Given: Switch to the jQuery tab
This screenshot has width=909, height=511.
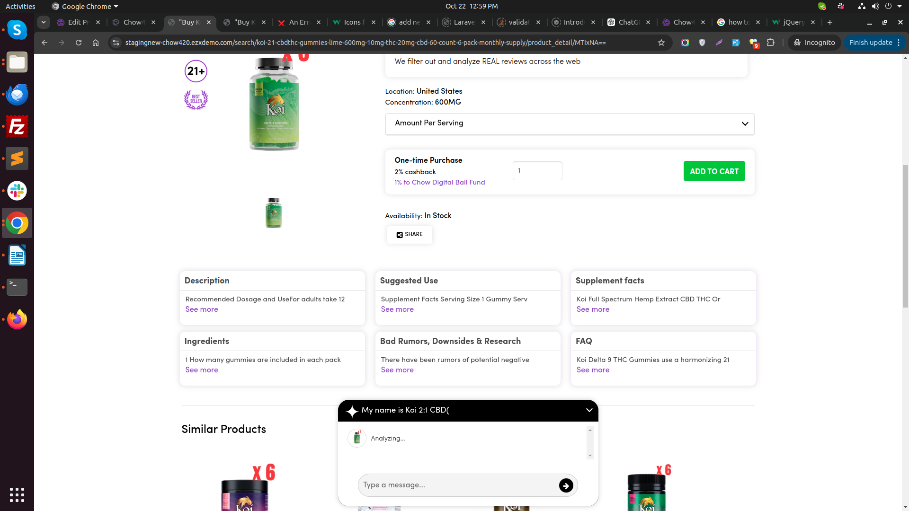Looking at the screenshot, I should pos(793,22).
